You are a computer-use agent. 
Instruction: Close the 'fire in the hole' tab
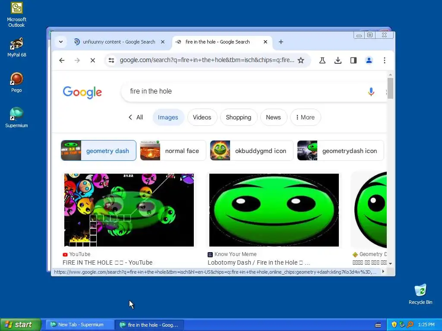pos(265,42)
